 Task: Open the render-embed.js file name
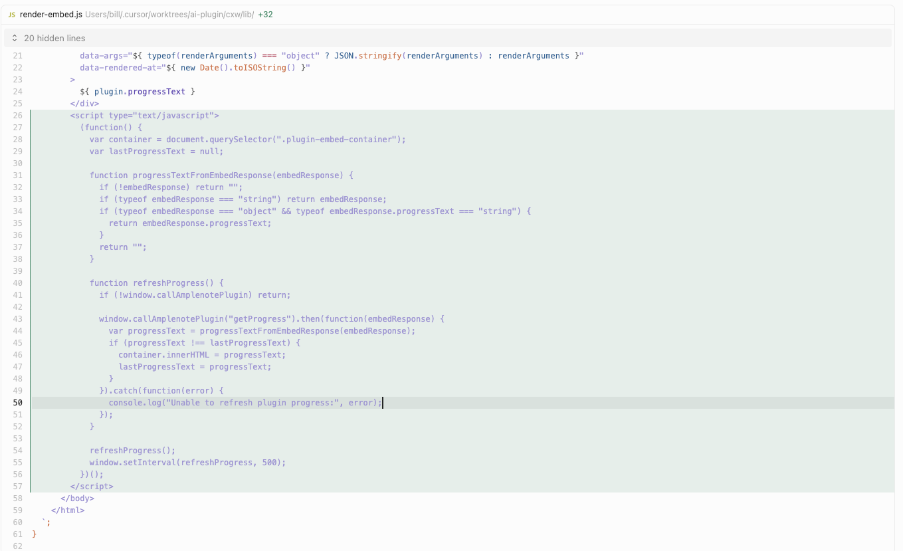click(51, 14)
